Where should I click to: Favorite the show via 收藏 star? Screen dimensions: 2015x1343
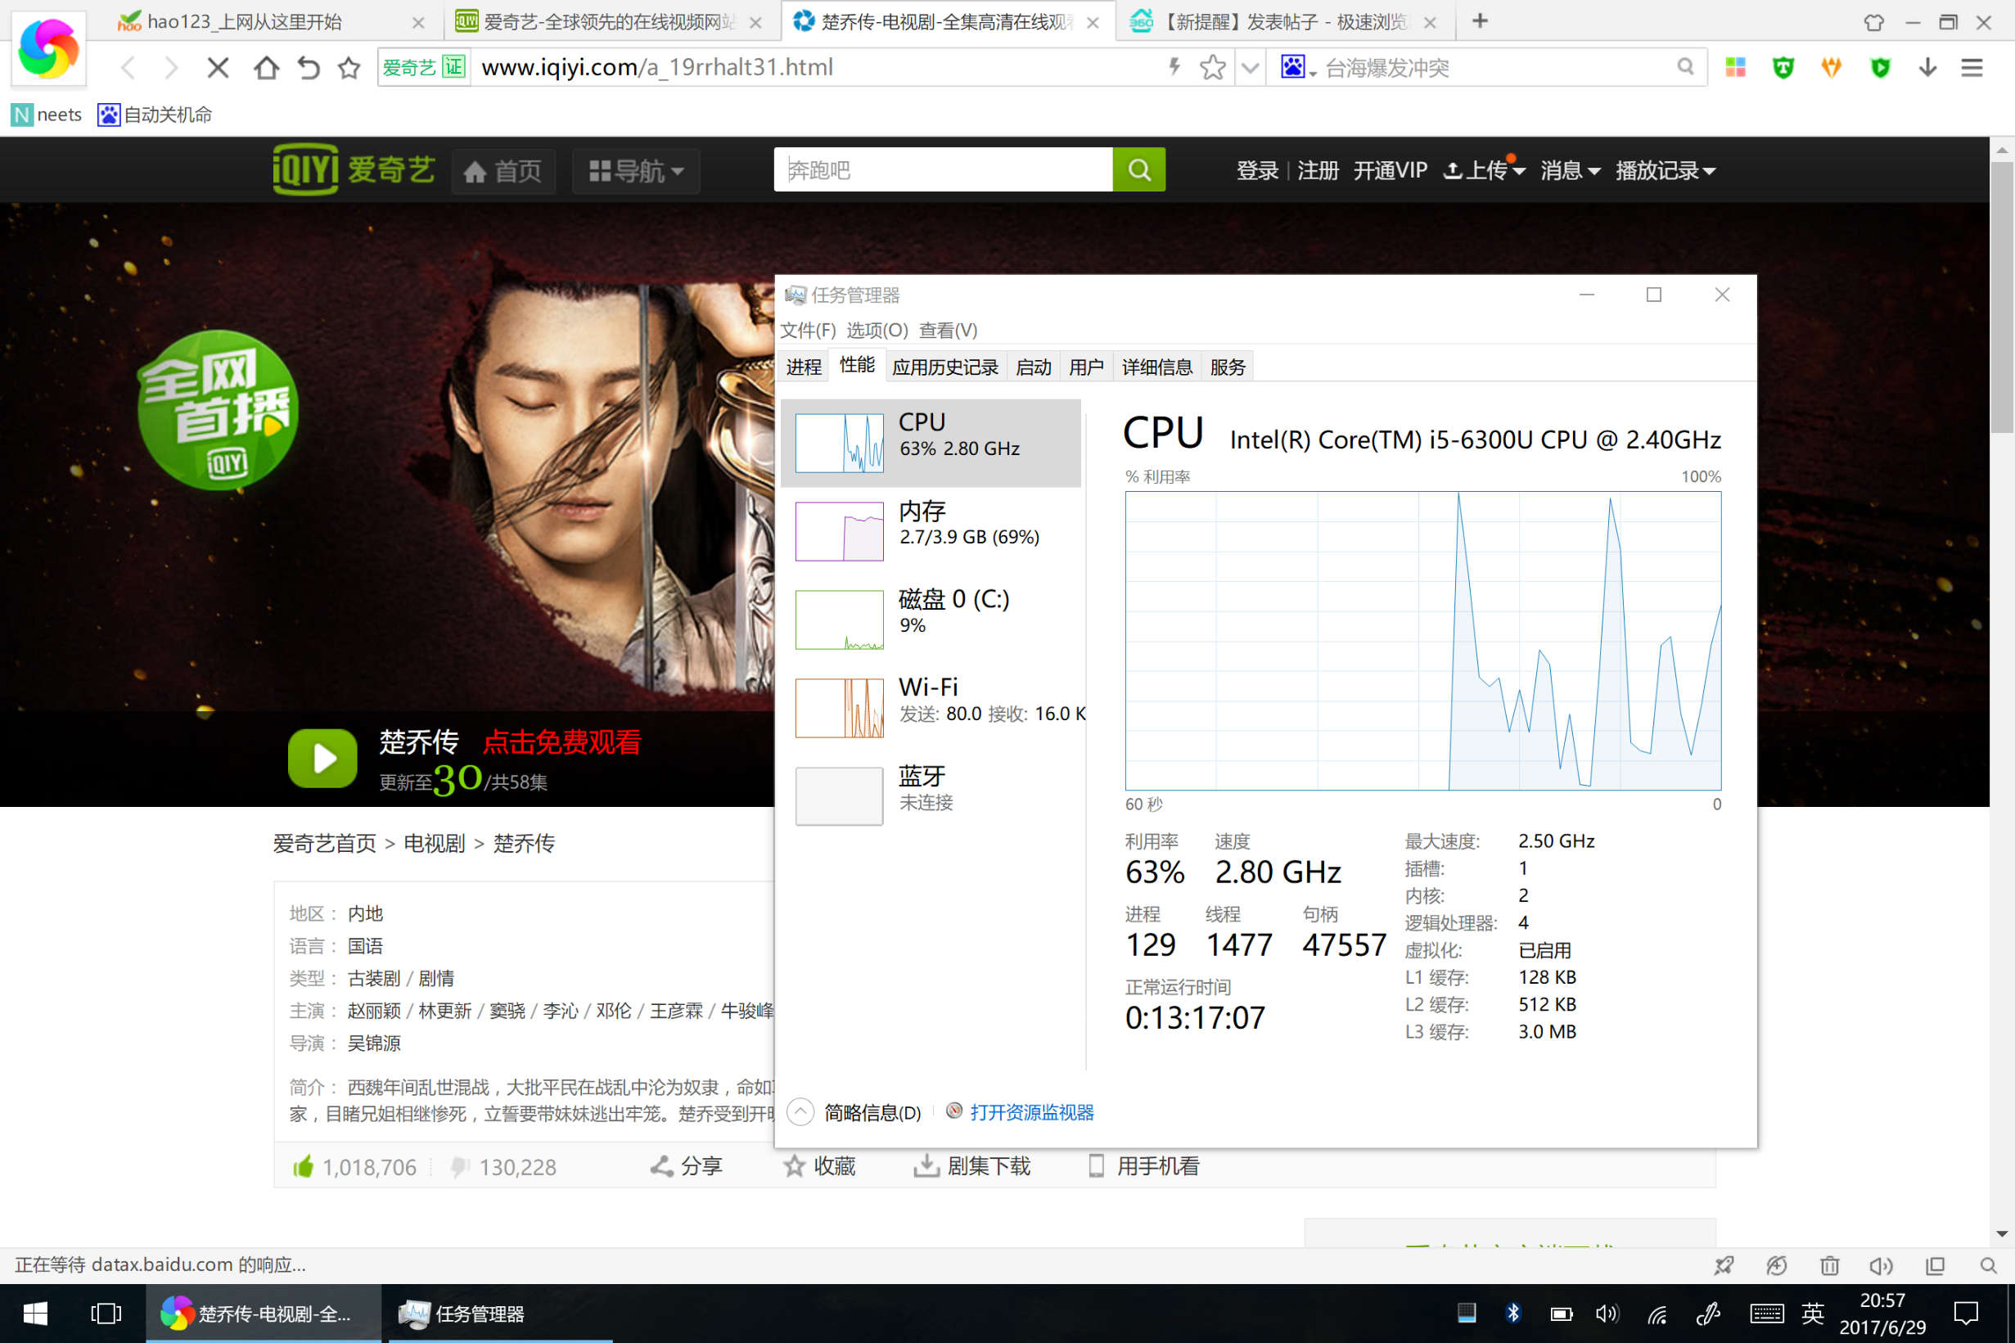(795, 1165)
